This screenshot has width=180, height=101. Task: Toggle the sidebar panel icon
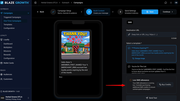[x=35, y=3]
